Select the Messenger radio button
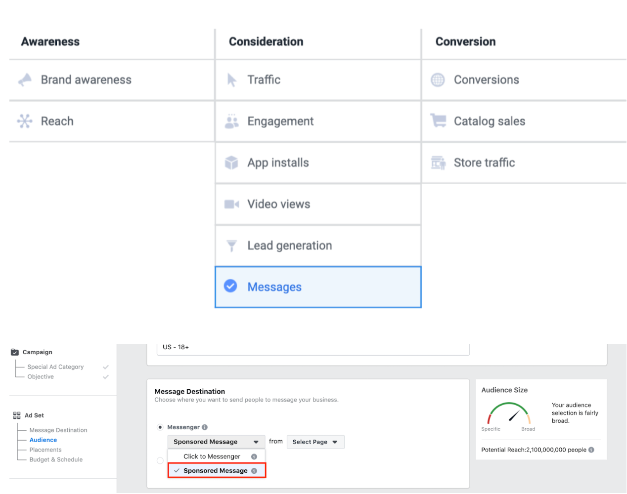 tap(160, 427)
